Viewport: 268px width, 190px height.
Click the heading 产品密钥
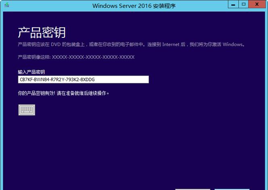(x=42, y=33)
